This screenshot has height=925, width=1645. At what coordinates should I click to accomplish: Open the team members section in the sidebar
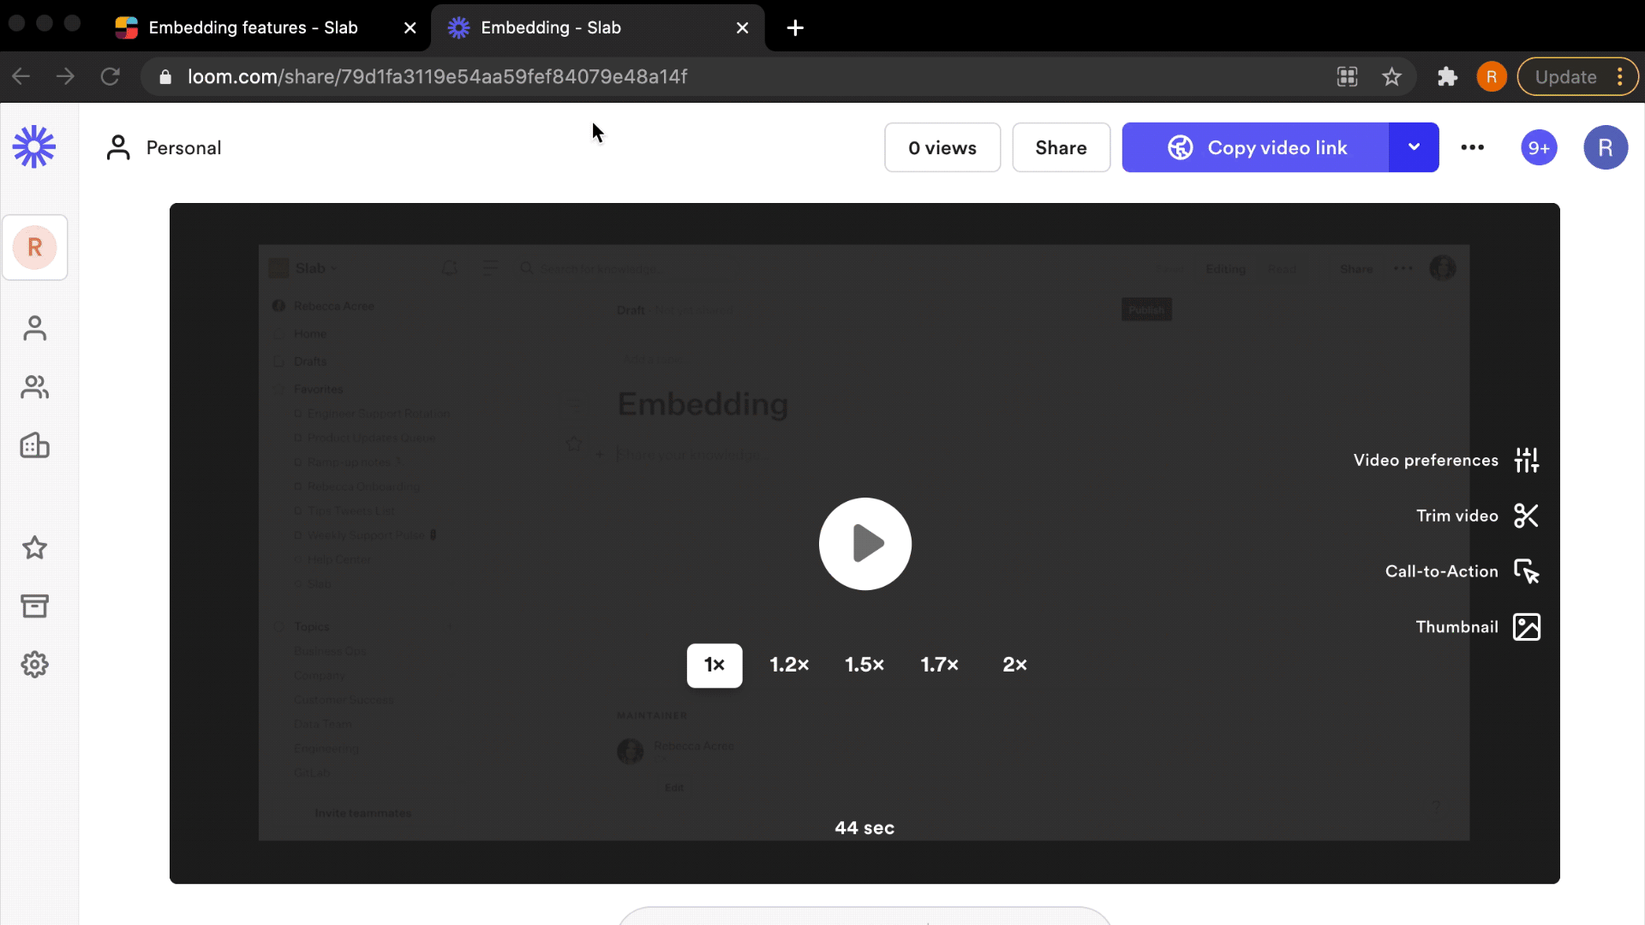[x=34, y=387]
